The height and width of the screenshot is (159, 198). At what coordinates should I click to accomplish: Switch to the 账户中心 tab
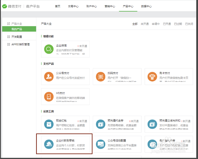[91, 6]
